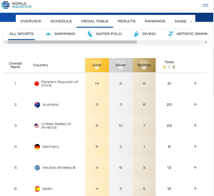This screenshot has width=214, height=196.
Task: Open the hamburger menu icon
Action: click(x=205, y=5)
